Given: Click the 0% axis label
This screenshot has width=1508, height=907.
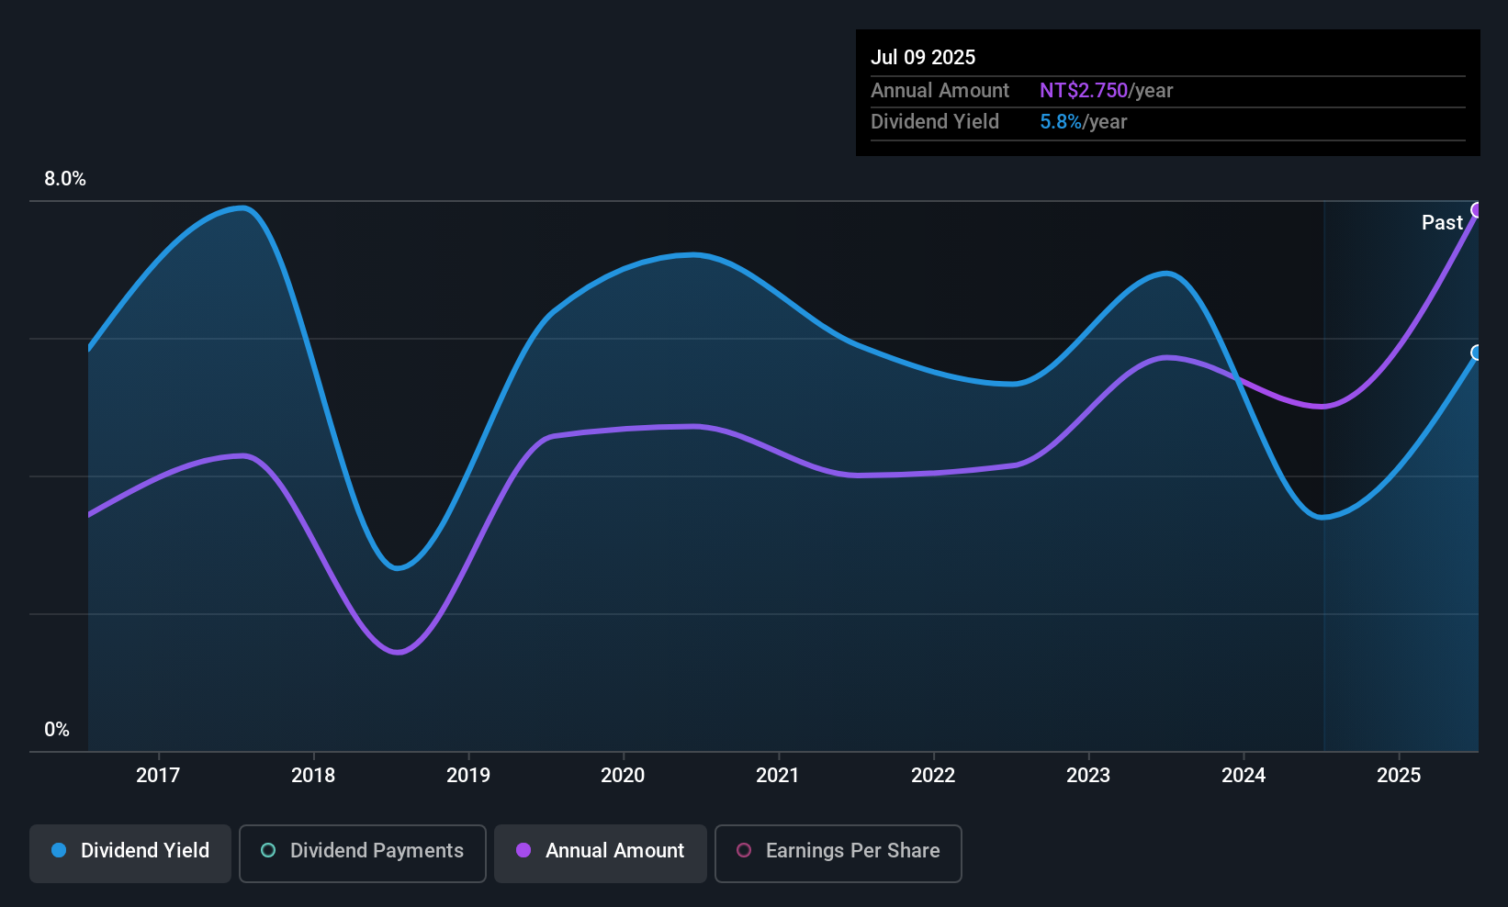Looking at the screenshot, I should pos(57,729).
